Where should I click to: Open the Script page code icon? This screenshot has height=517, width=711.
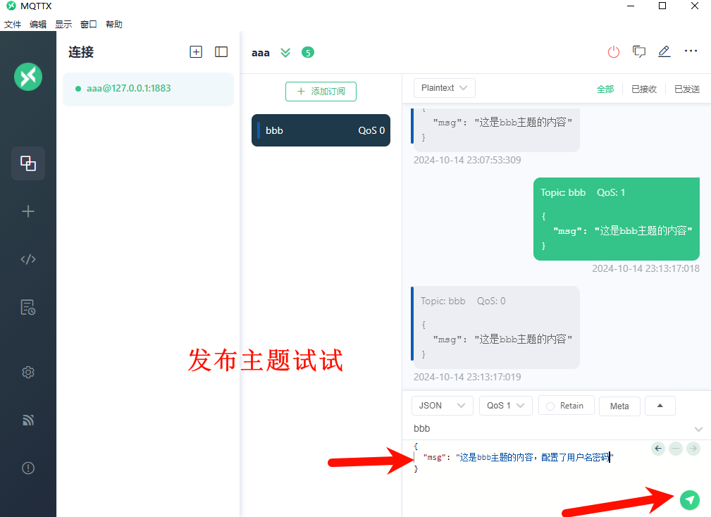(x=28, y=259)
